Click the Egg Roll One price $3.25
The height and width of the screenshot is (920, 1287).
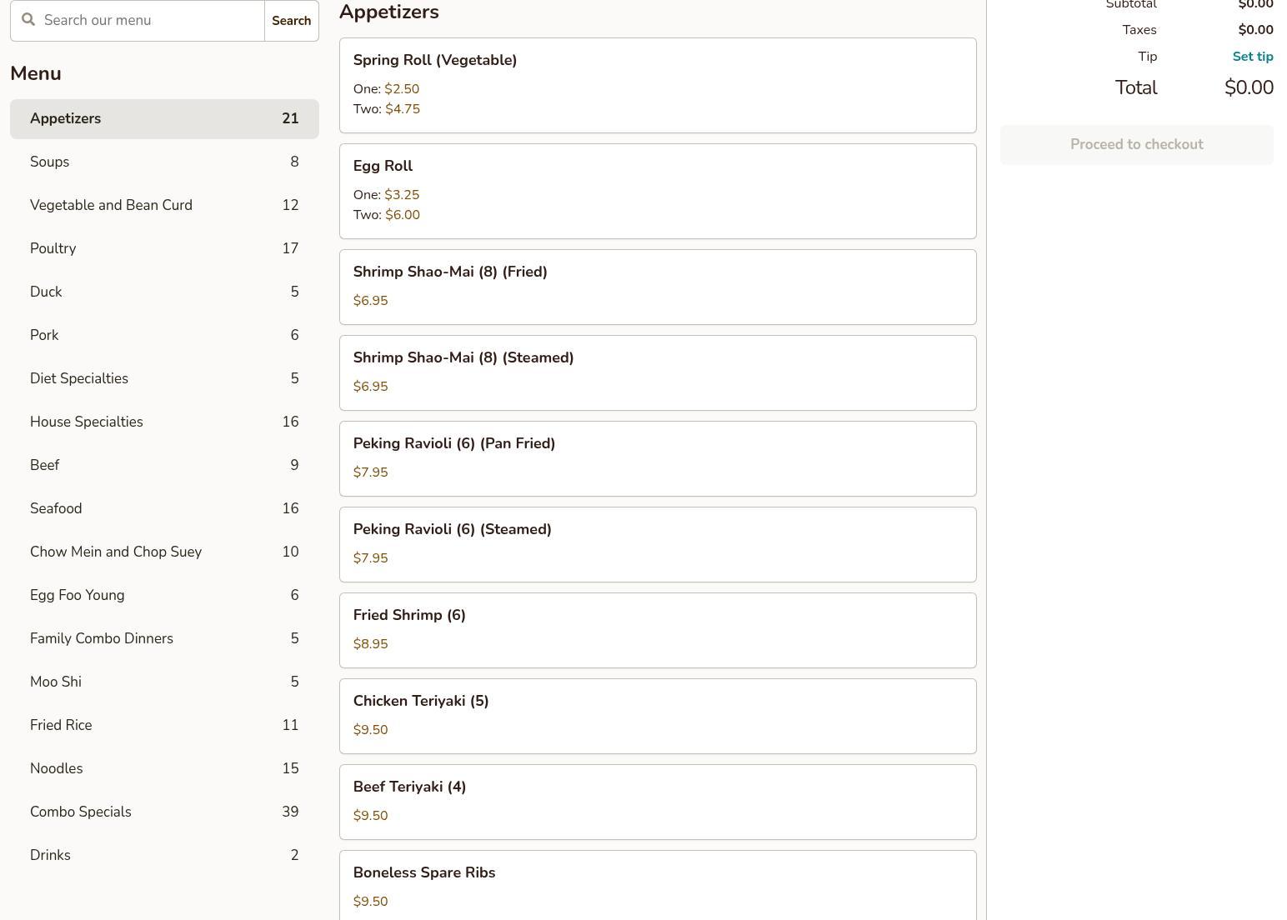click(402, 195)
